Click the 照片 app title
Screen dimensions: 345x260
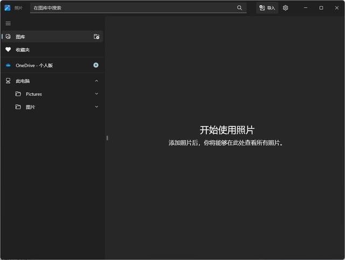(x=18, y=8)
